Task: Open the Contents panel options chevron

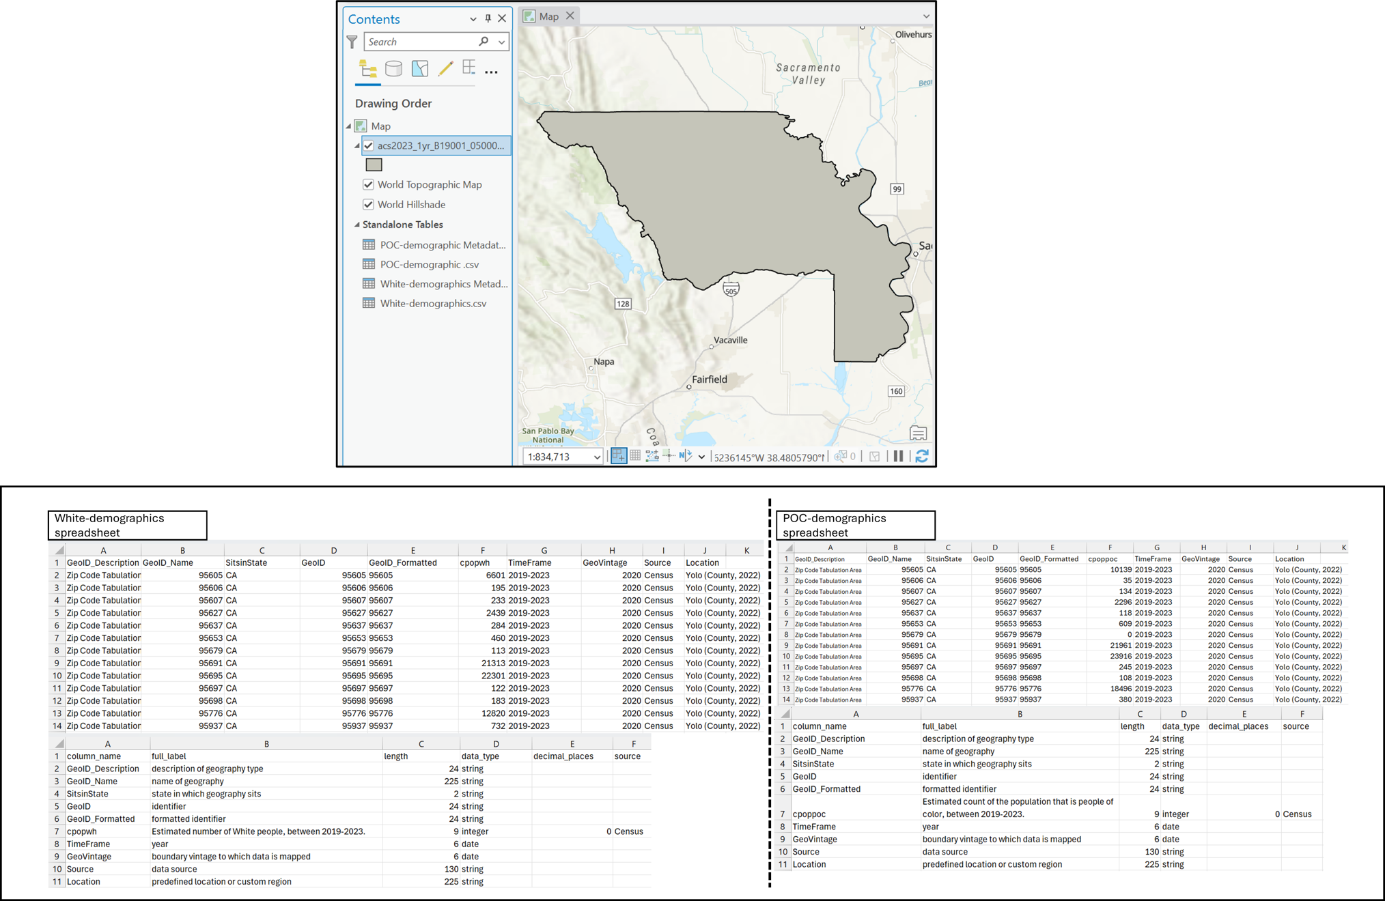Action: point(473,18)
